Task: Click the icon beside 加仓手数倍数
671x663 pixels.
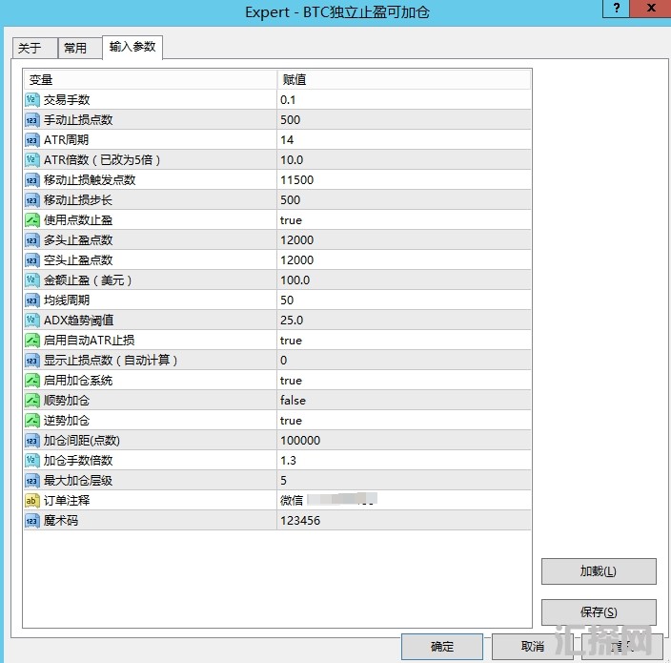Action: [x=32, y=461]
